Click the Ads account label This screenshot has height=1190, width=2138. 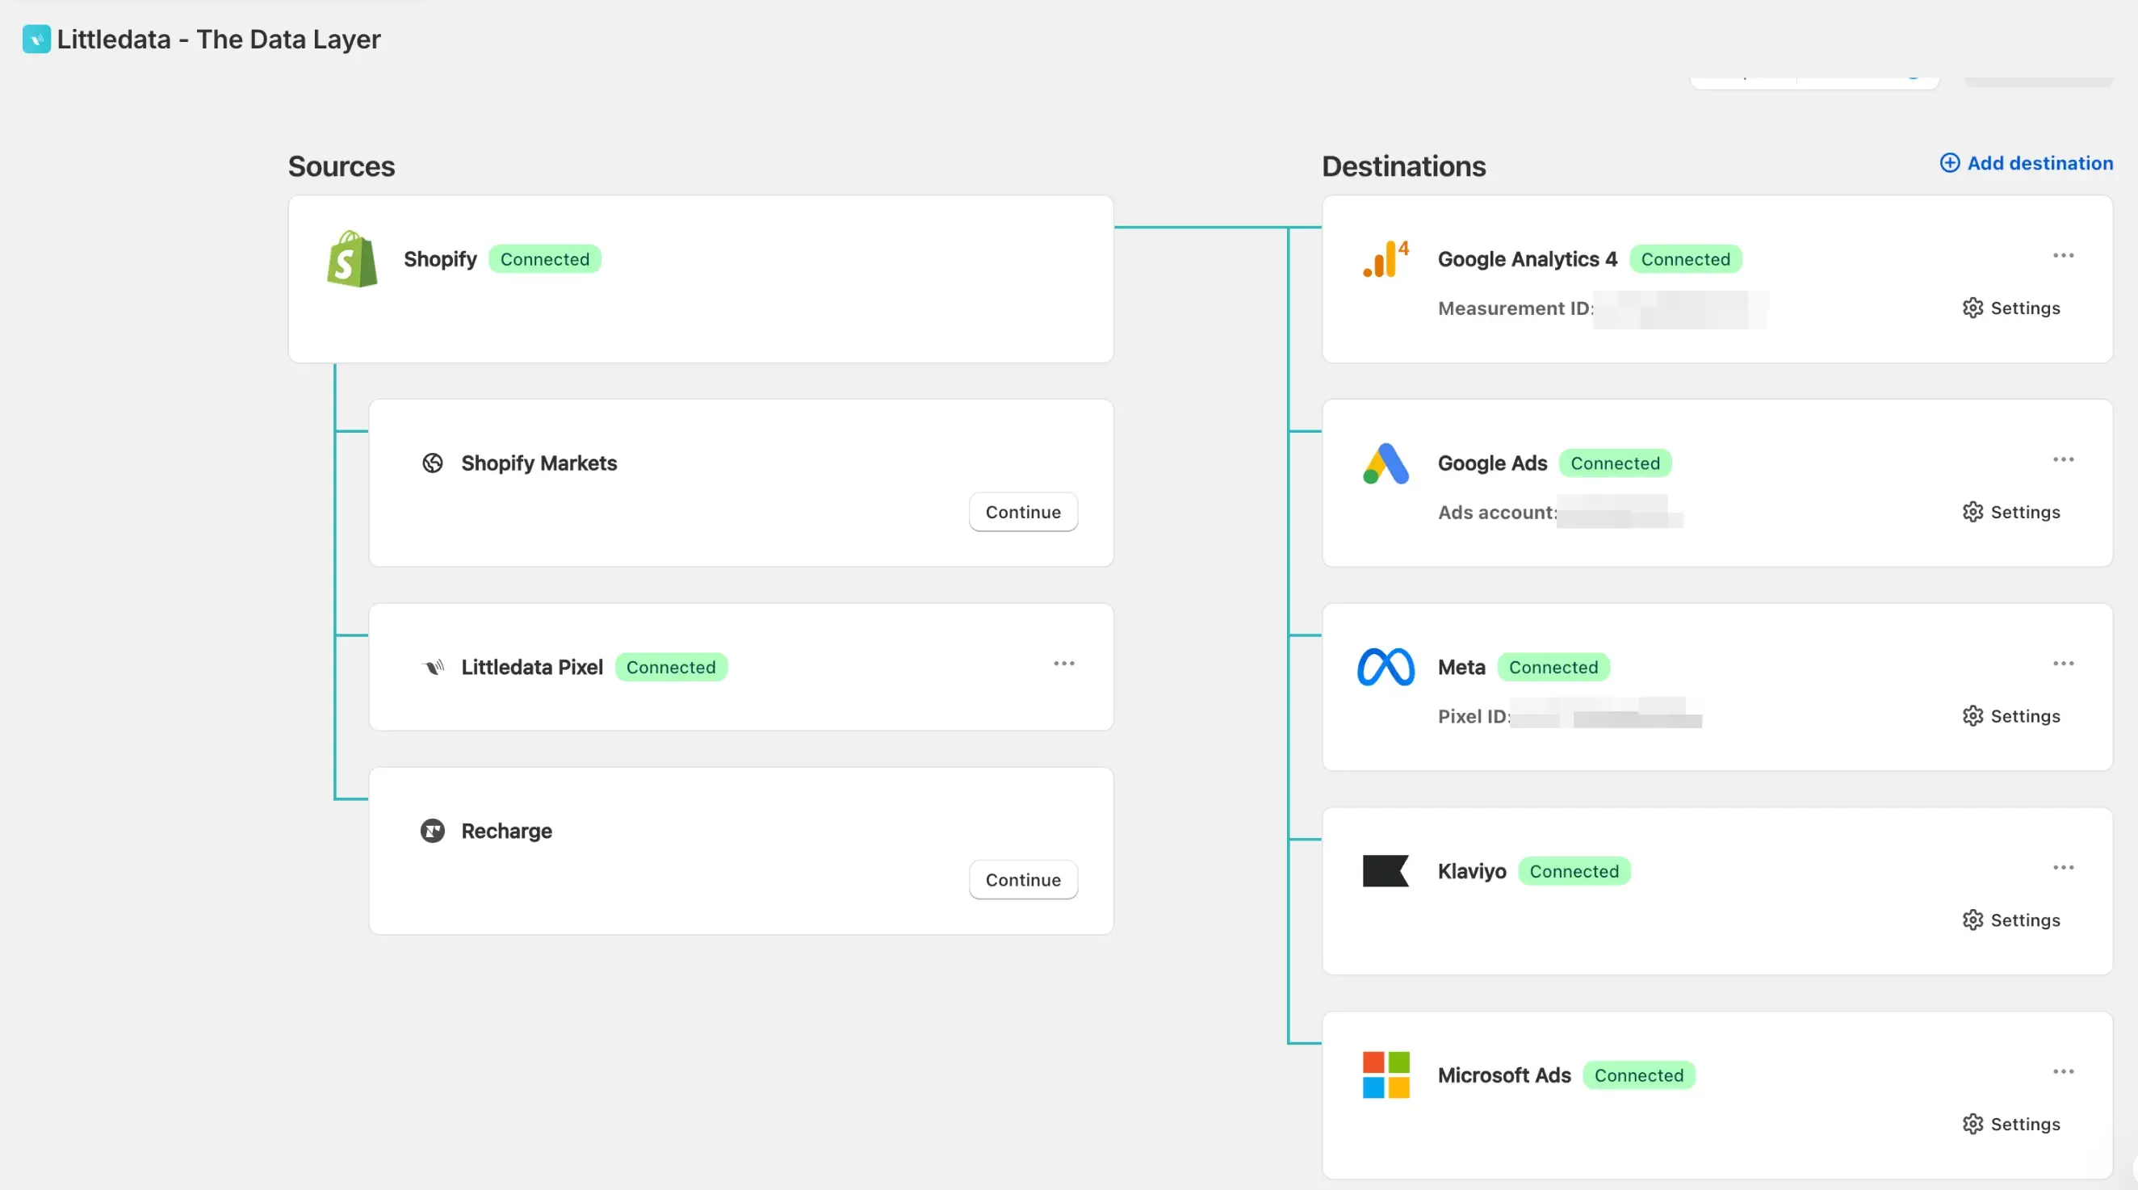point(1497,512)
